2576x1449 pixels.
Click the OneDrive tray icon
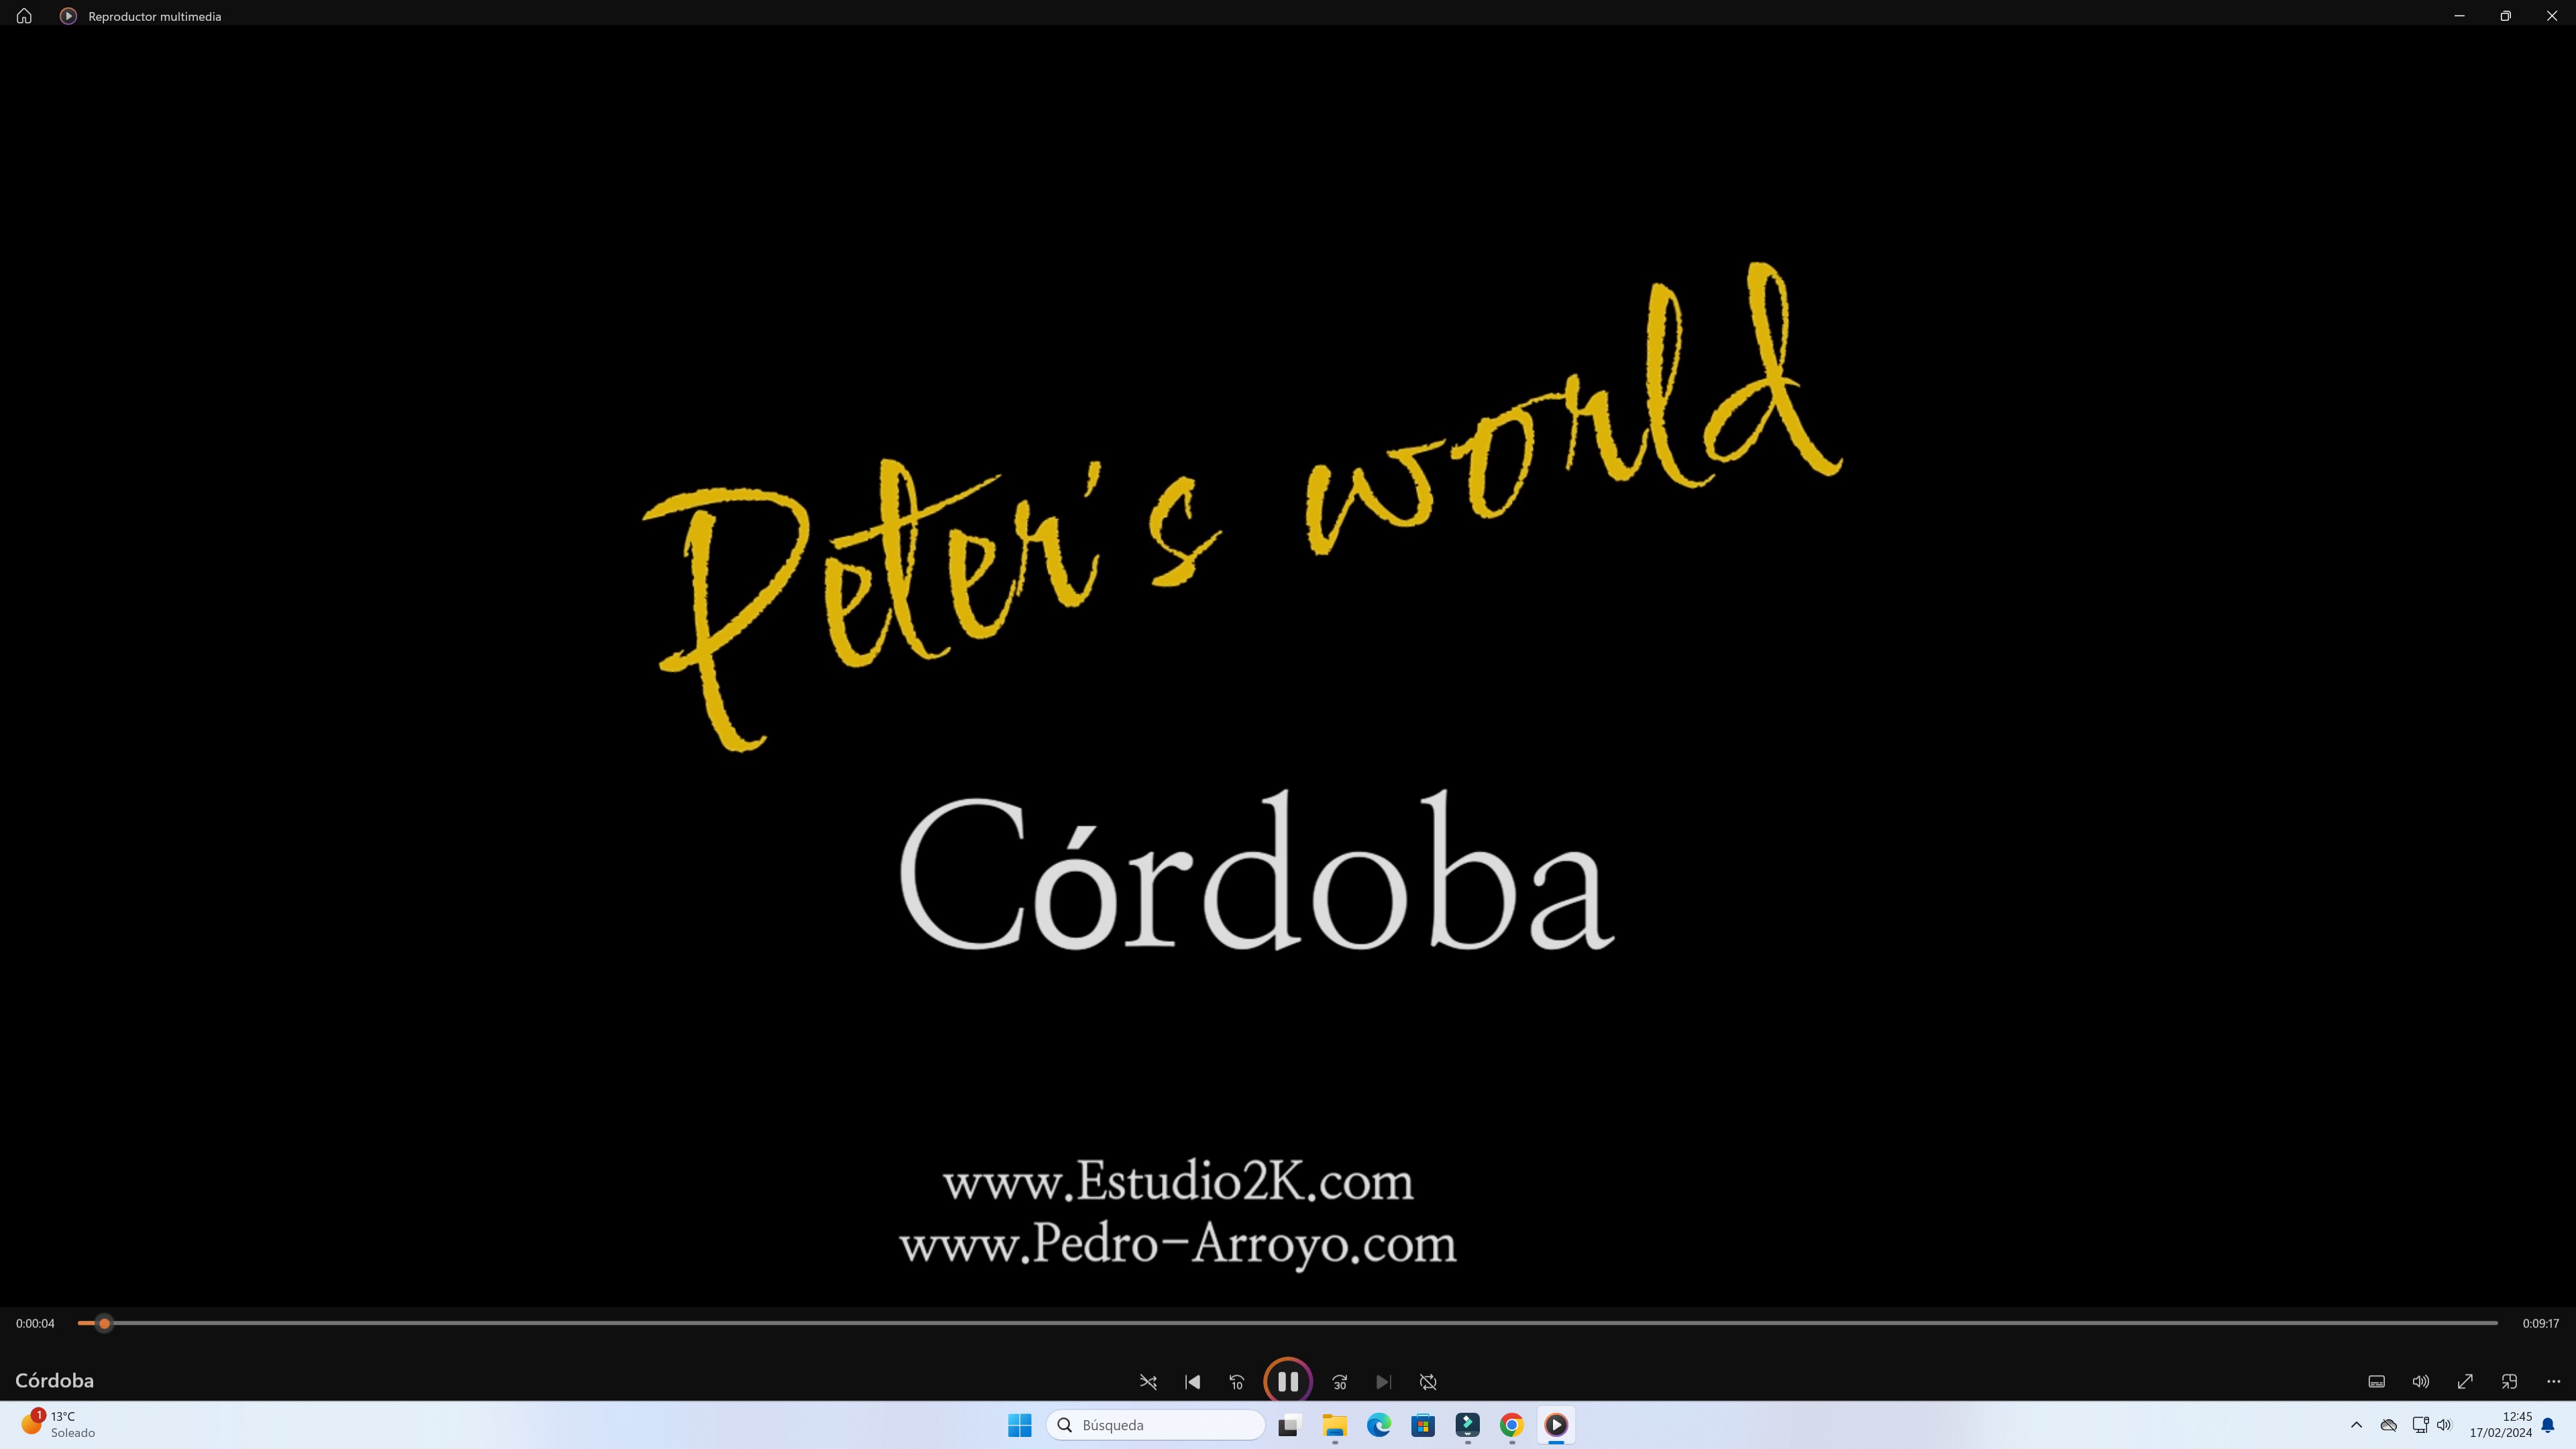(x=2388, y=1425)
